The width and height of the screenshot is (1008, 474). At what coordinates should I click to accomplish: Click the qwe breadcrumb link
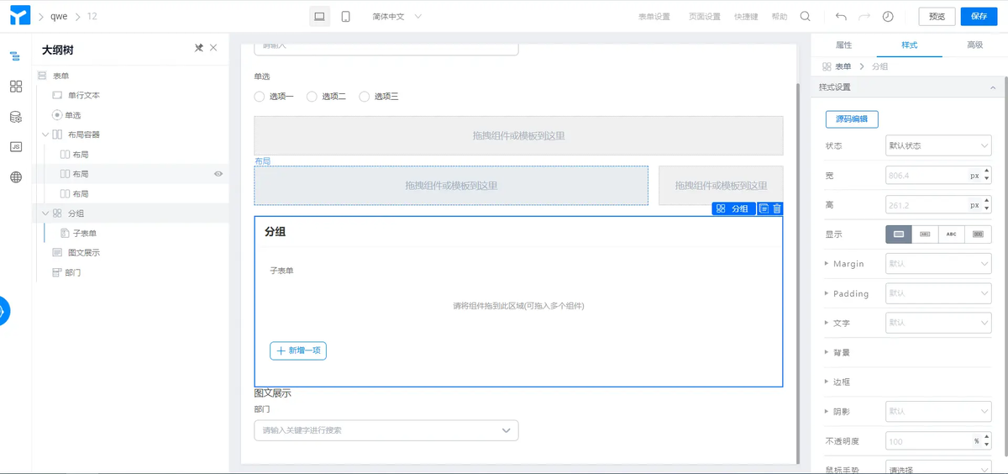[59, 16]
